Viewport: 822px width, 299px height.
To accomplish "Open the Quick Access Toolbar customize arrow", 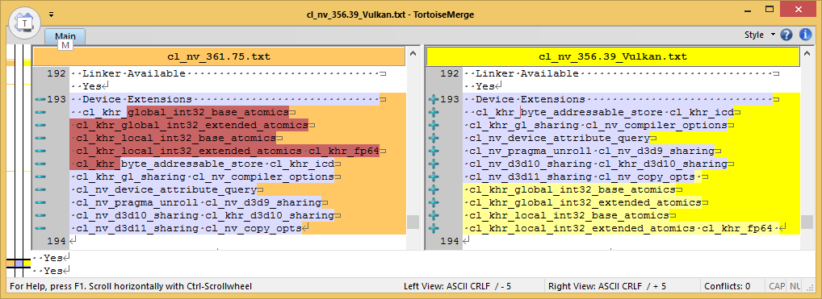I will [x=51, y=15].
